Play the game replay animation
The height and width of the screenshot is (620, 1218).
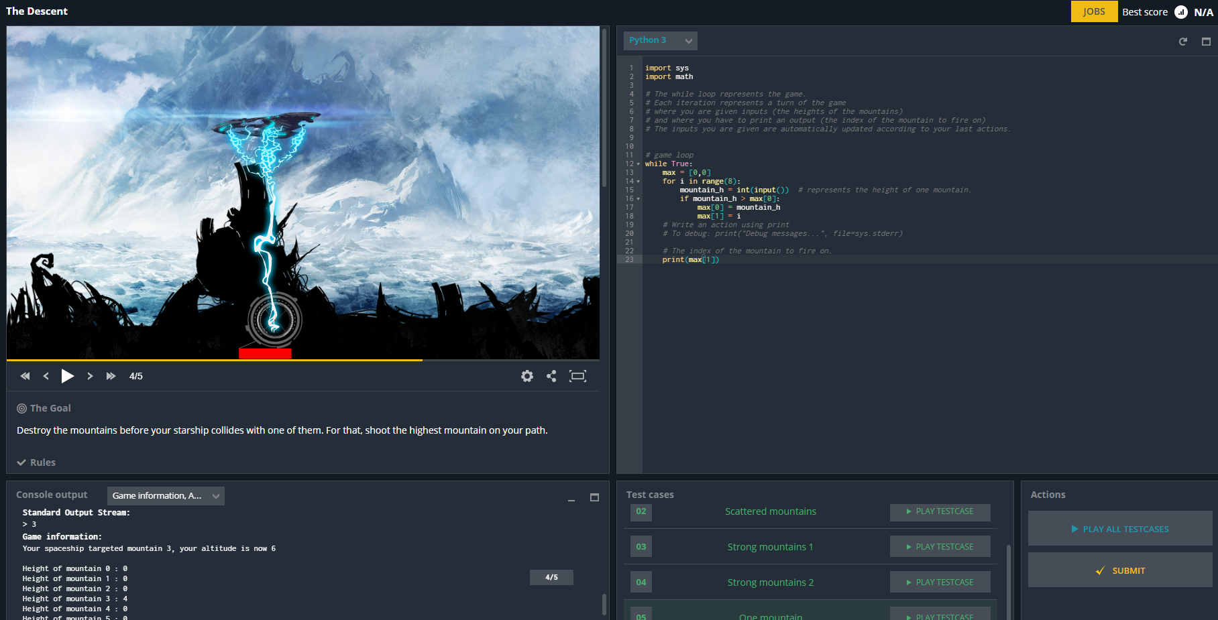(x=67, y=376)
